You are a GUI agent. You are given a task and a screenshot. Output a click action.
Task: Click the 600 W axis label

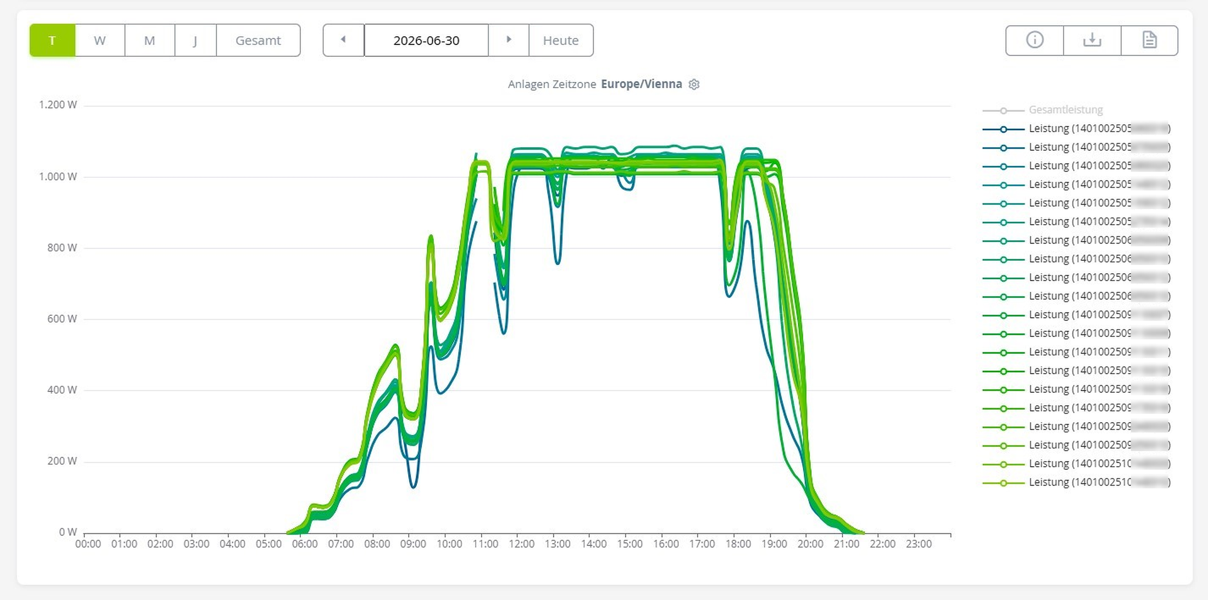62,319
